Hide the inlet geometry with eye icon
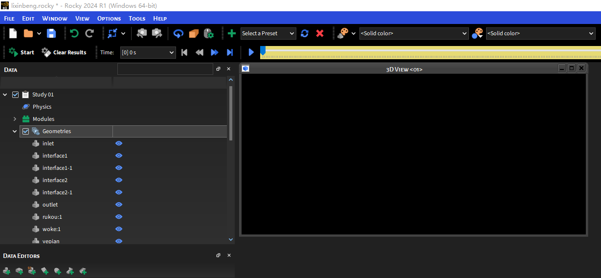Screen dimensions: 601x278 point(119,143)
